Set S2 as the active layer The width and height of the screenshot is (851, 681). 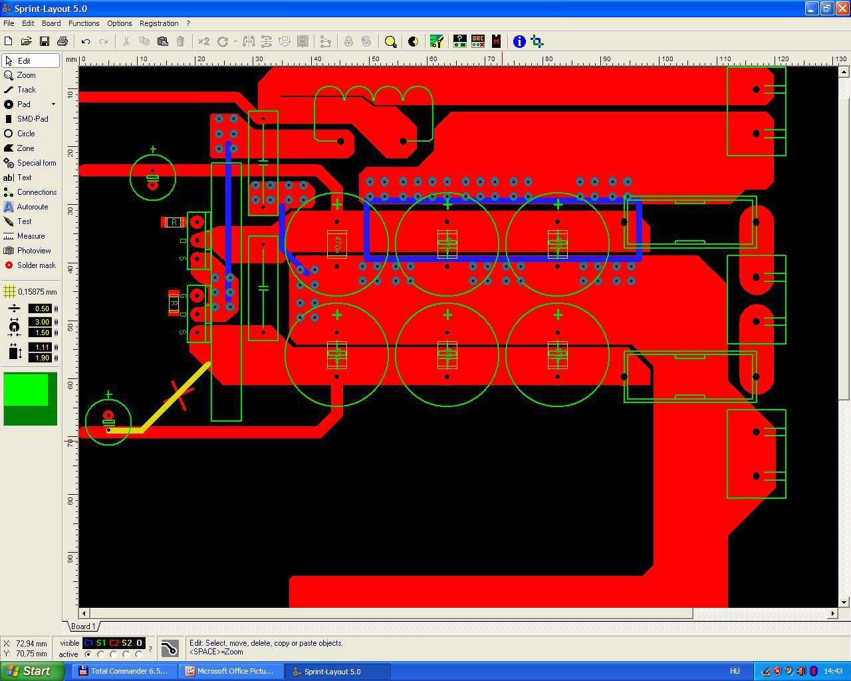click(x=126, y=654)
